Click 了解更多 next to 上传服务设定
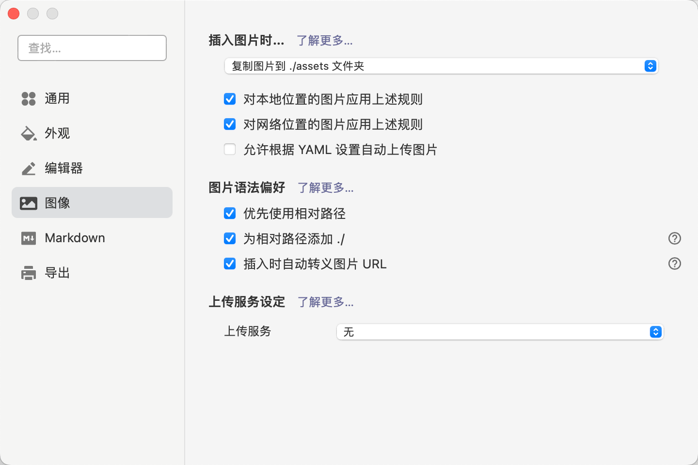The image size is (698, 465). [325, 302]
